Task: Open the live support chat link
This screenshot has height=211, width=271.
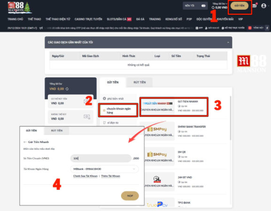Action: (233, 28)
